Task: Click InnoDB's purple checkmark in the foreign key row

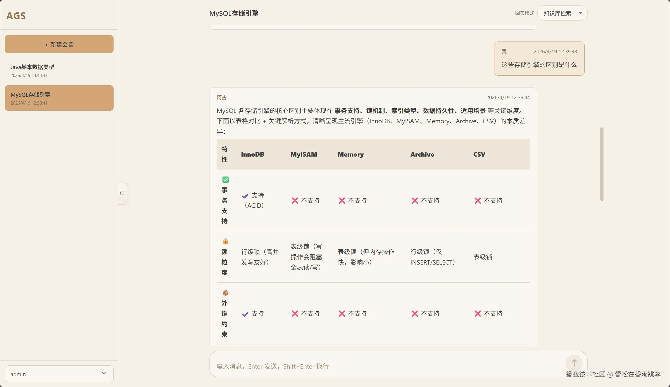Action: 245,314
